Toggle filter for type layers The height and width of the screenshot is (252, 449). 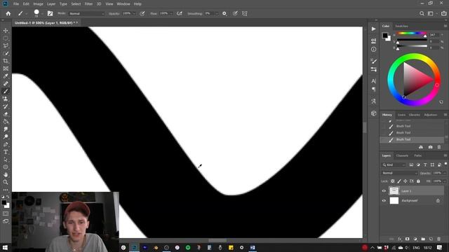pyautogui.click(x=425, y=165)
